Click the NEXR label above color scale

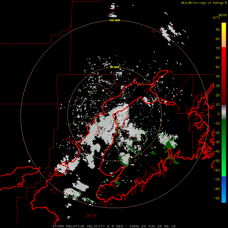coord(223,15)
